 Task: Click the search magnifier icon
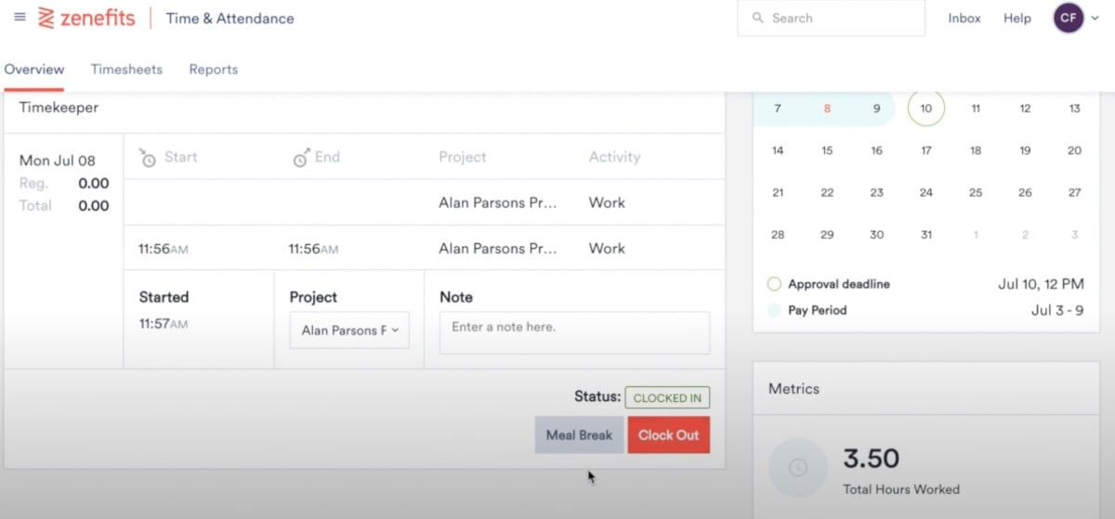[757, 18]
